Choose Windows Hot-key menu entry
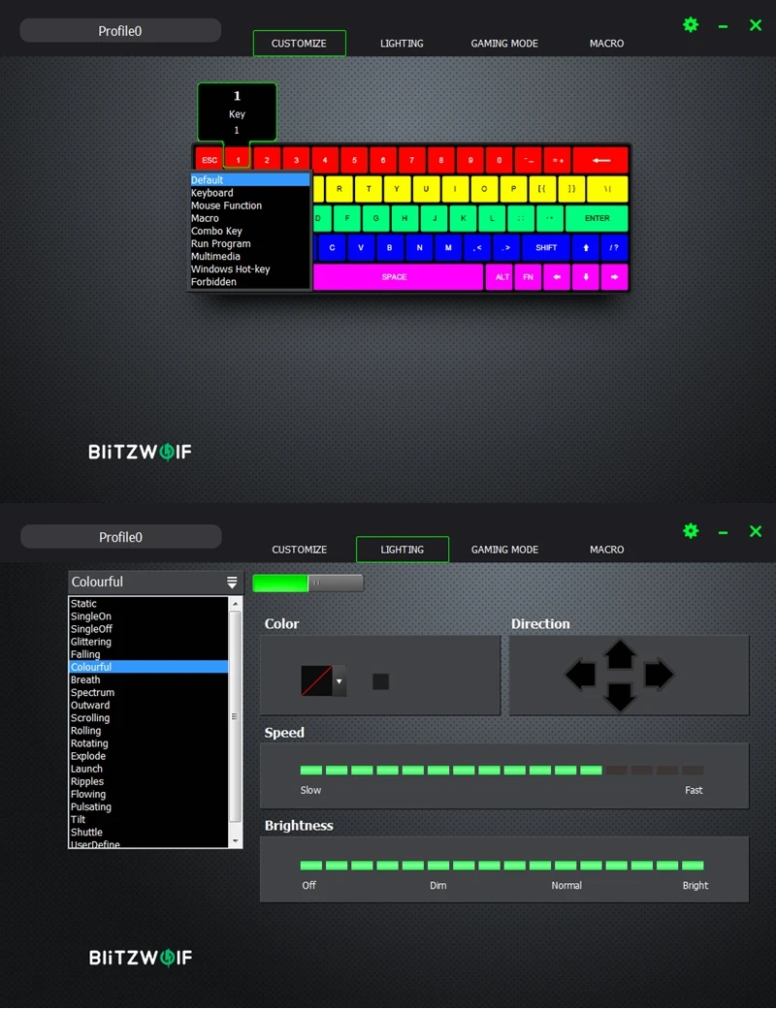Viewport: 776px width, 1009px height. click(x=250, y=269)
